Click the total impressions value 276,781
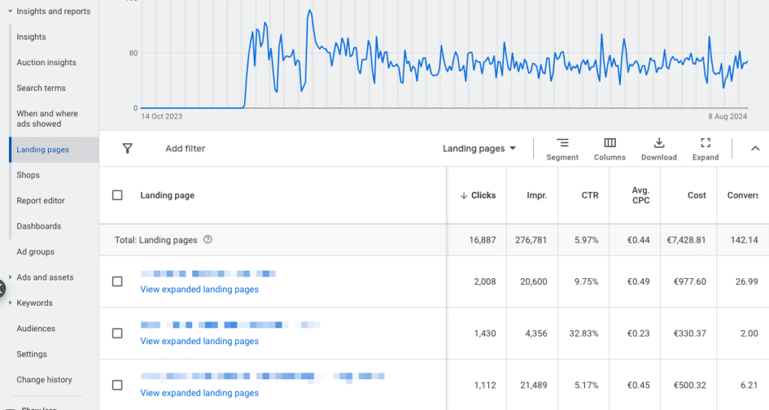The width and height of the screenshot is (769, 410). [x=531, y=240]
